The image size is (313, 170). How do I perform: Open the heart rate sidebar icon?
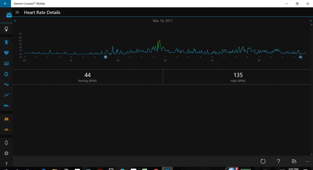pyautogui.click(x=6, y=53)
